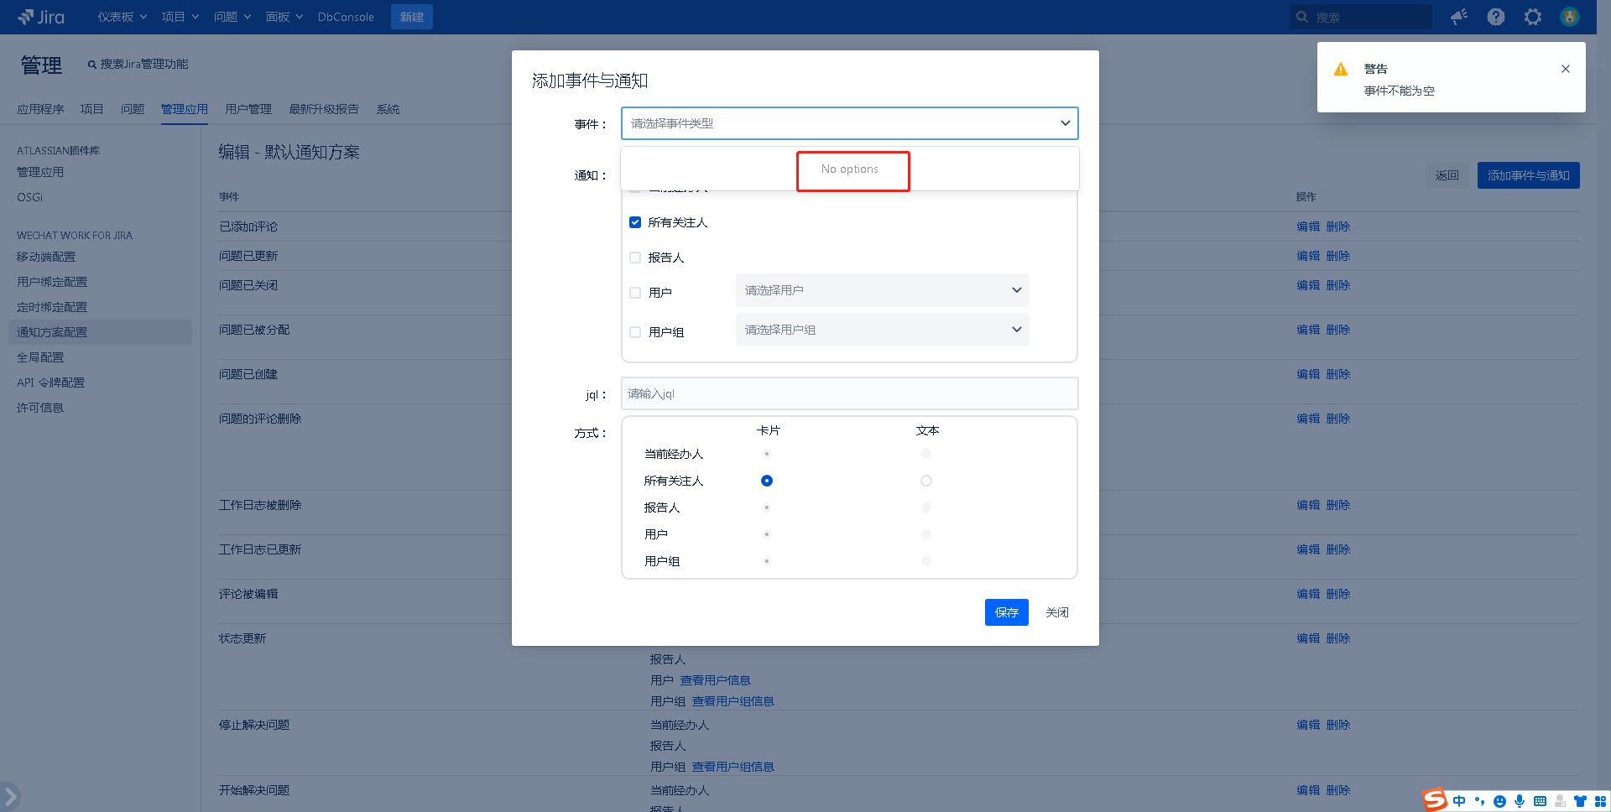Uncheck the 所有关注人 checkbox
Image resolution: width=1611 pixels, height=812 pixels.
tap(635, 222)
